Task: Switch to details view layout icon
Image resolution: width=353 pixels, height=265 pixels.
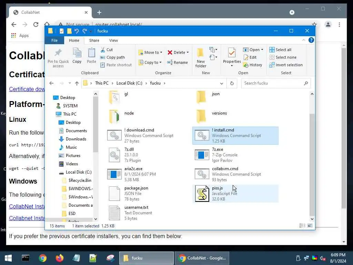Action: [x=302, y=226]
